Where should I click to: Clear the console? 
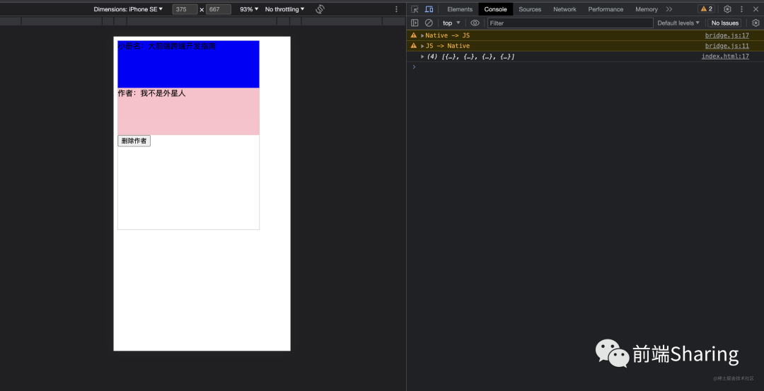(429, 23)
